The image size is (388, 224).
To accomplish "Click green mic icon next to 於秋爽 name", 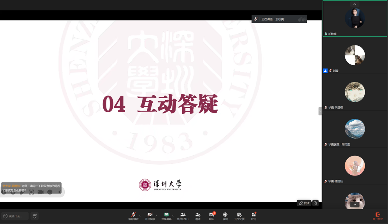I will (325, 34).
